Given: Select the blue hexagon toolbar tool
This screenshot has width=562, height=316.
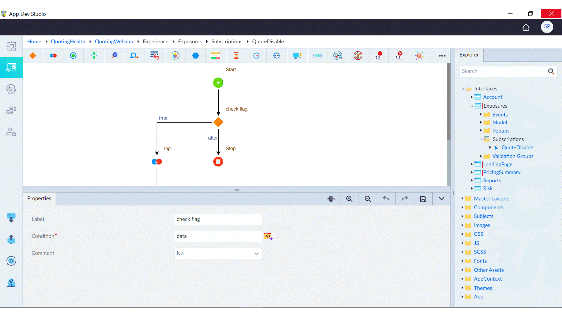Looking at the screenshot, I should coord(196,56).
